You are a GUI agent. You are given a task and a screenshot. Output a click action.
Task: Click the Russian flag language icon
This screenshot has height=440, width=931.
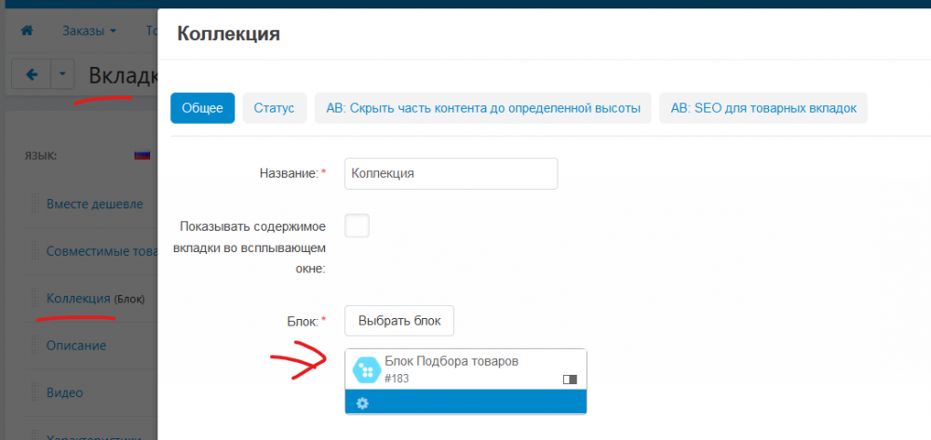(x=142, y=155)
